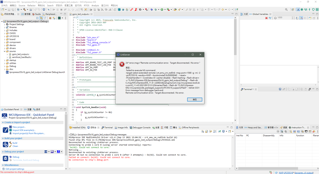
Task: Click the teal MCUXpresso X toolbar icon
Action: [119, 10]
